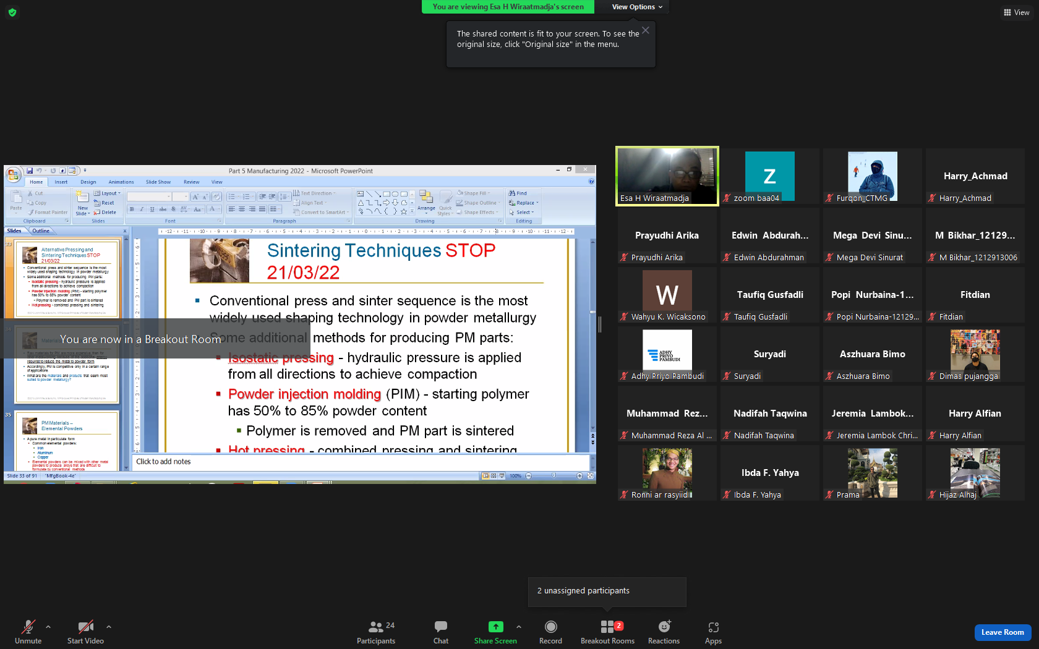Click Esa H Wiraatmadja's video tile
The width and height of the screenshot is (1039, 649).
(x=667, y=176)
